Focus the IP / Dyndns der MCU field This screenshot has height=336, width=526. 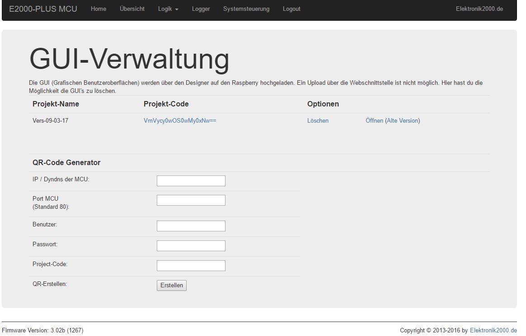coord(191,181)
